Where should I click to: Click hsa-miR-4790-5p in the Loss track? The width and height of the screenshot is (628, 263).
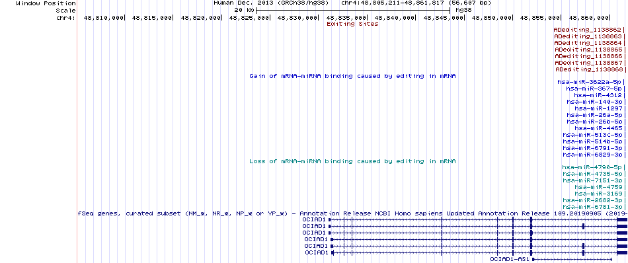592,167
